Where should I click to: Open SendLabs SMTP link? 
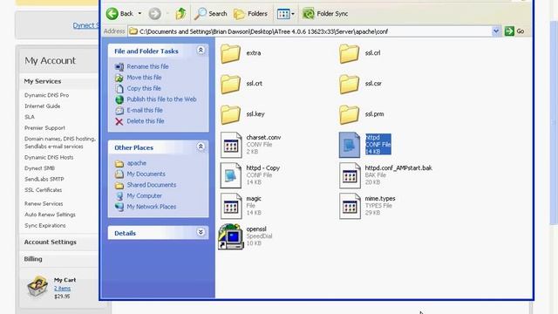[44, 179]
